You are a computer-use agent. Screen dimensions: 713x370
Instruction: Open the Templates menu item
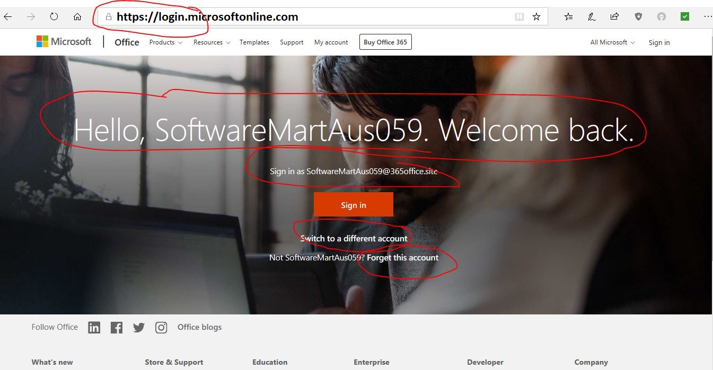(254, 42)
